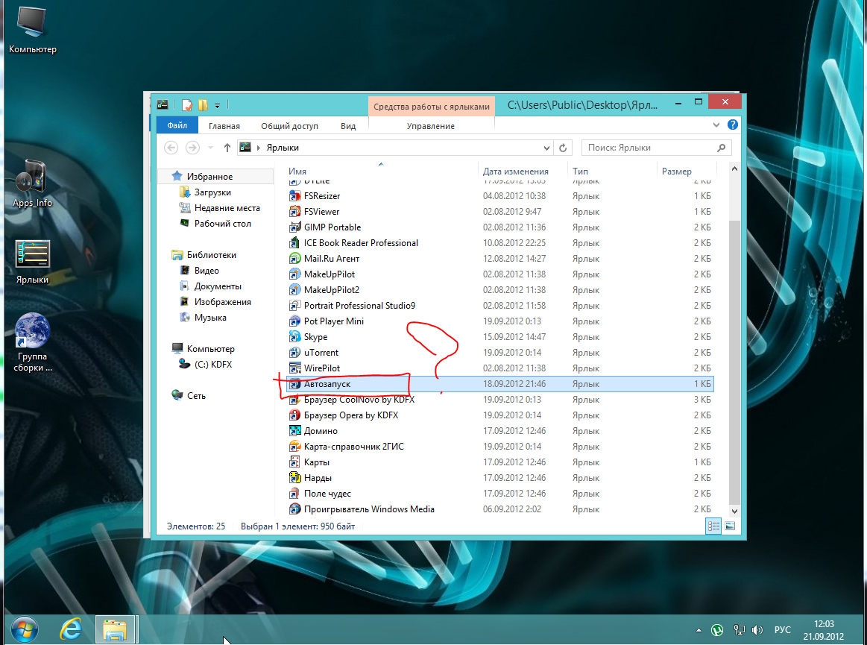The height and width of the screenshot is (645, 867).
Task: Expand the ribbon with the chevron
Action: point(716,125)
